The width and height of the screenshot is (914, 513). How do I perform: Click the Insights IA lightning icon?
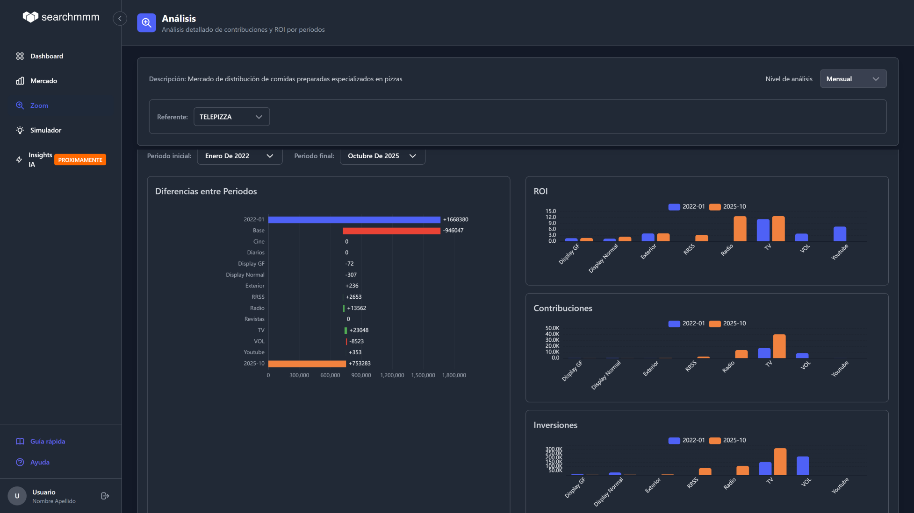pos(19,160)
